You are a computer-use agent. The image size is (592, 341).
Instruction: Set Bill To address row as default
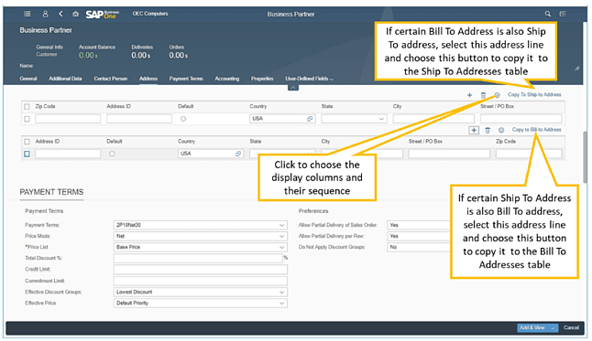point(183,119)
